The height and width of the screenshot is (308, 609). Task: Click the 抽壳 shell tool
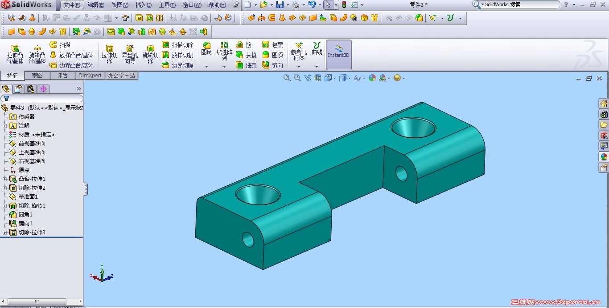[x=246, y=65]
